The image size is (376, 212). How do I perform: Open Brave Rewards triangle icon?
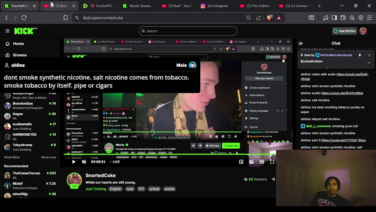279,18
